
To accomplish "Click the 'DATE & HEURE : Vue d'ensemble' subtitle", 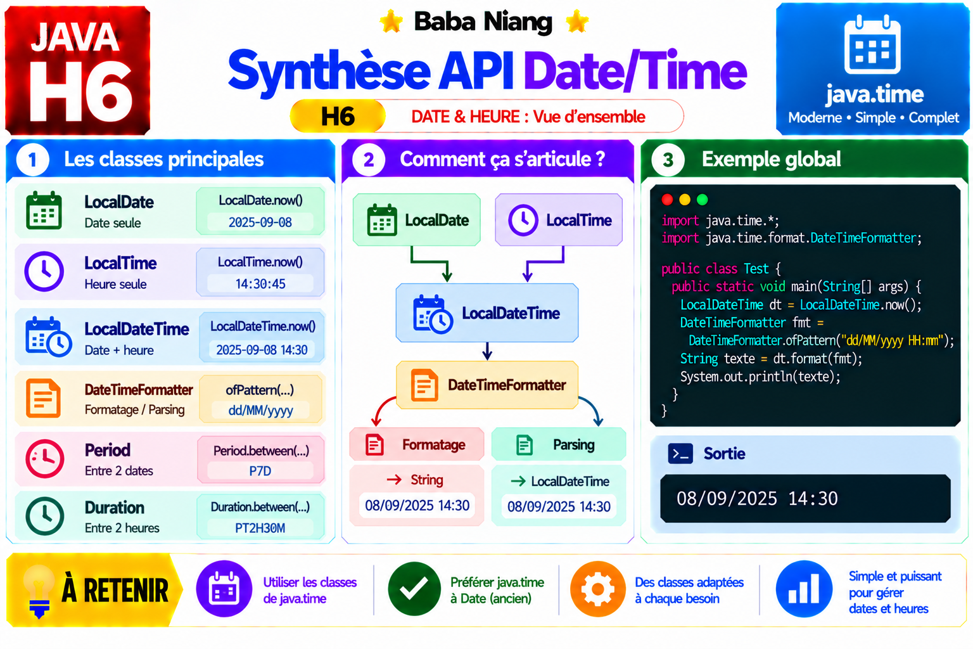I will (528, 117).
